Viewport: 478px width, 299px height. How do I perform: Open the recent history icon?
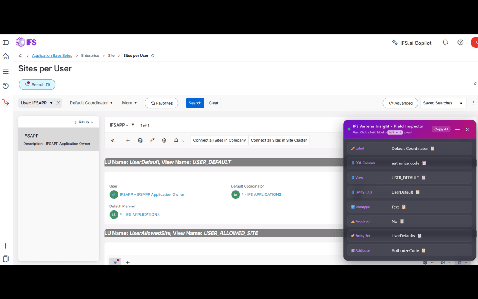pos(6,86)
